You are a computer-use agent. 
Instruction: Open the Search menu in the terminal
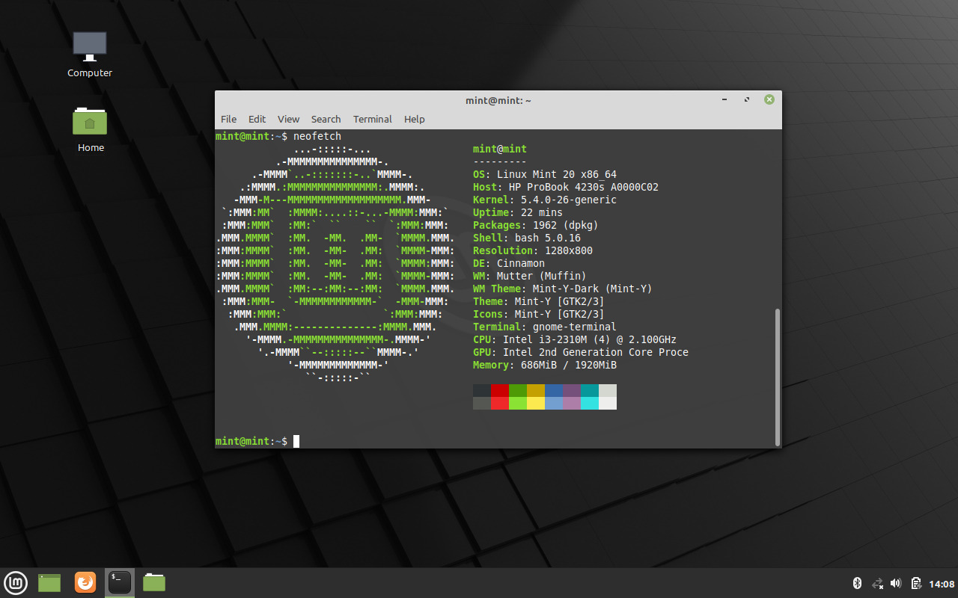[x=326, y=119]
